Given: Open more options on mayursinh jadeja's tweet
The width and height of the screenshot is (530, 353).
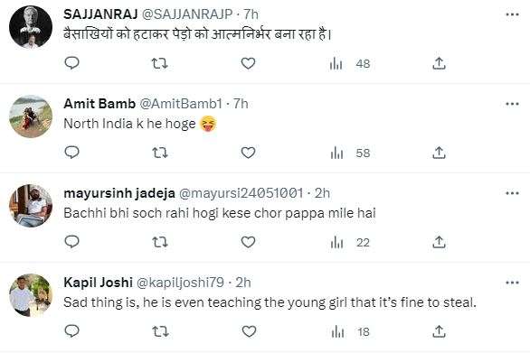Looking at the screenshot, I should pyautogui.click(x=512, y=193).
